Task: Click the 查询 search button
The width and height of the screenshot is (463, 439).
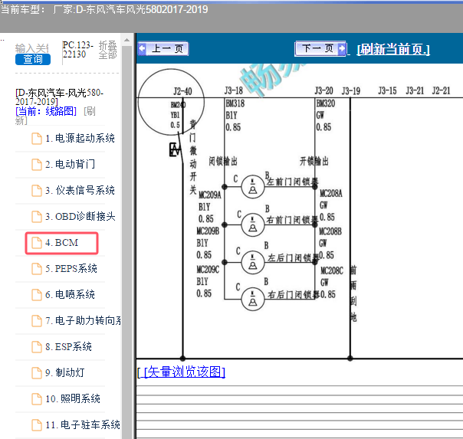Action: pyautogui.click(x=33, y=59)
